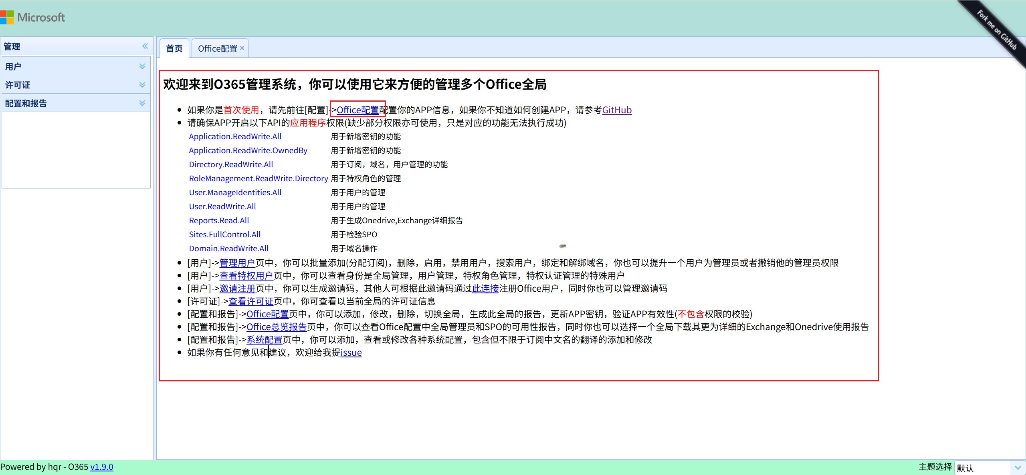This screenshot has height=475, width=1026.
Task: Open the 系统配置 link
Action: [x=265, y=340]
